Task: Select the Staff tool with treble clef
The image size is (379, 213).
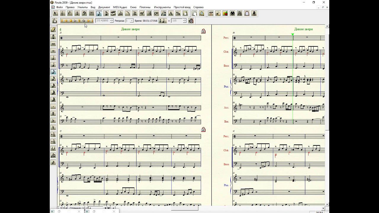Action: (x=62, y=13)
